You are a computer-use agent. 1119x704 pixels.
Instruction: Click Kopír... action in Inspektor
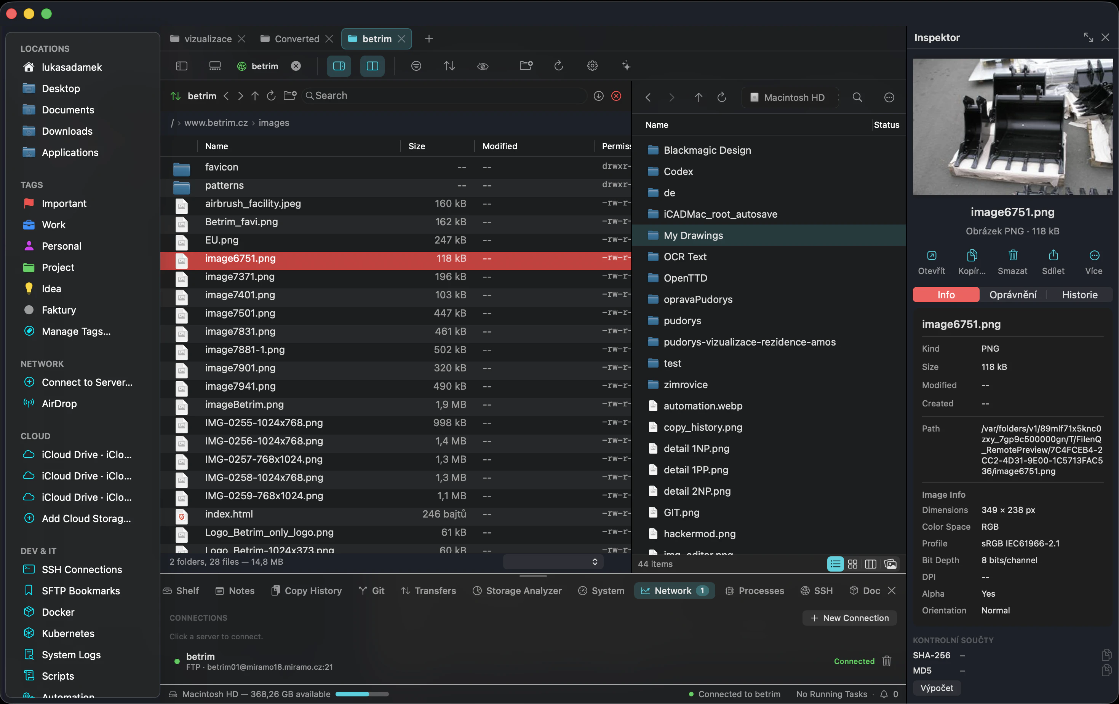pyautogui.click(x=972, y=262)
